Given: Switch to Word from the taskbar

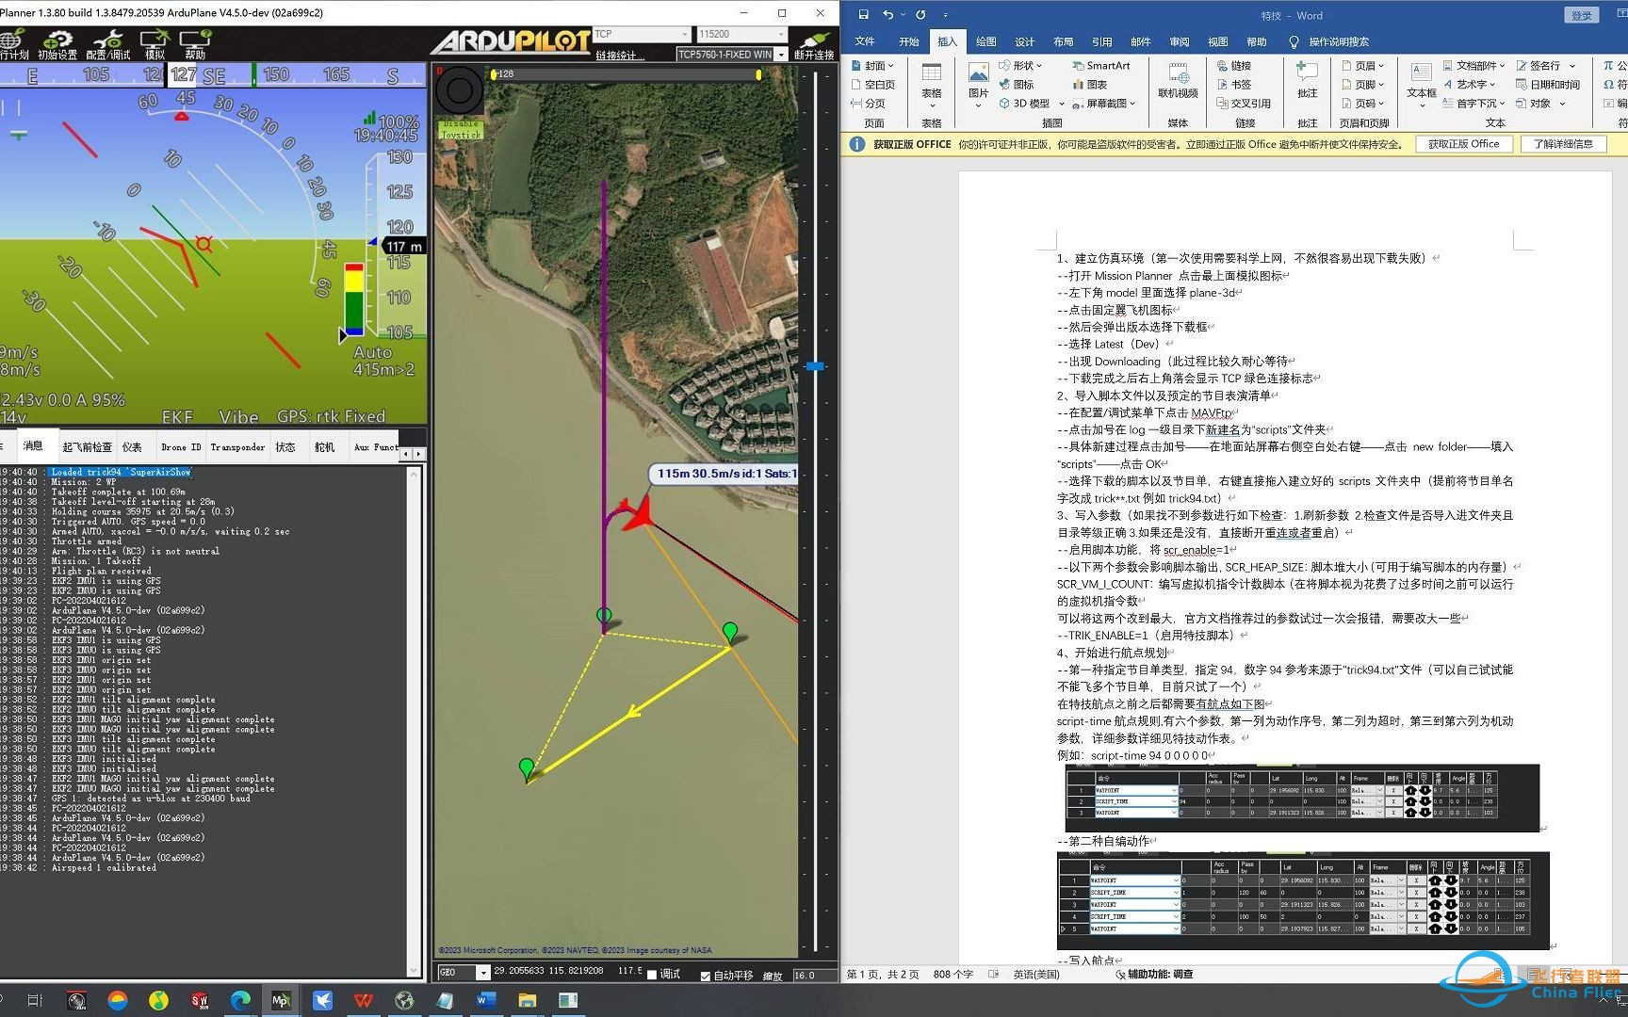Looking at the screenshot, I should 486,1000.
